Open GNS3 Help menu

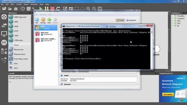pyautogui.click(x=47, y=4)
